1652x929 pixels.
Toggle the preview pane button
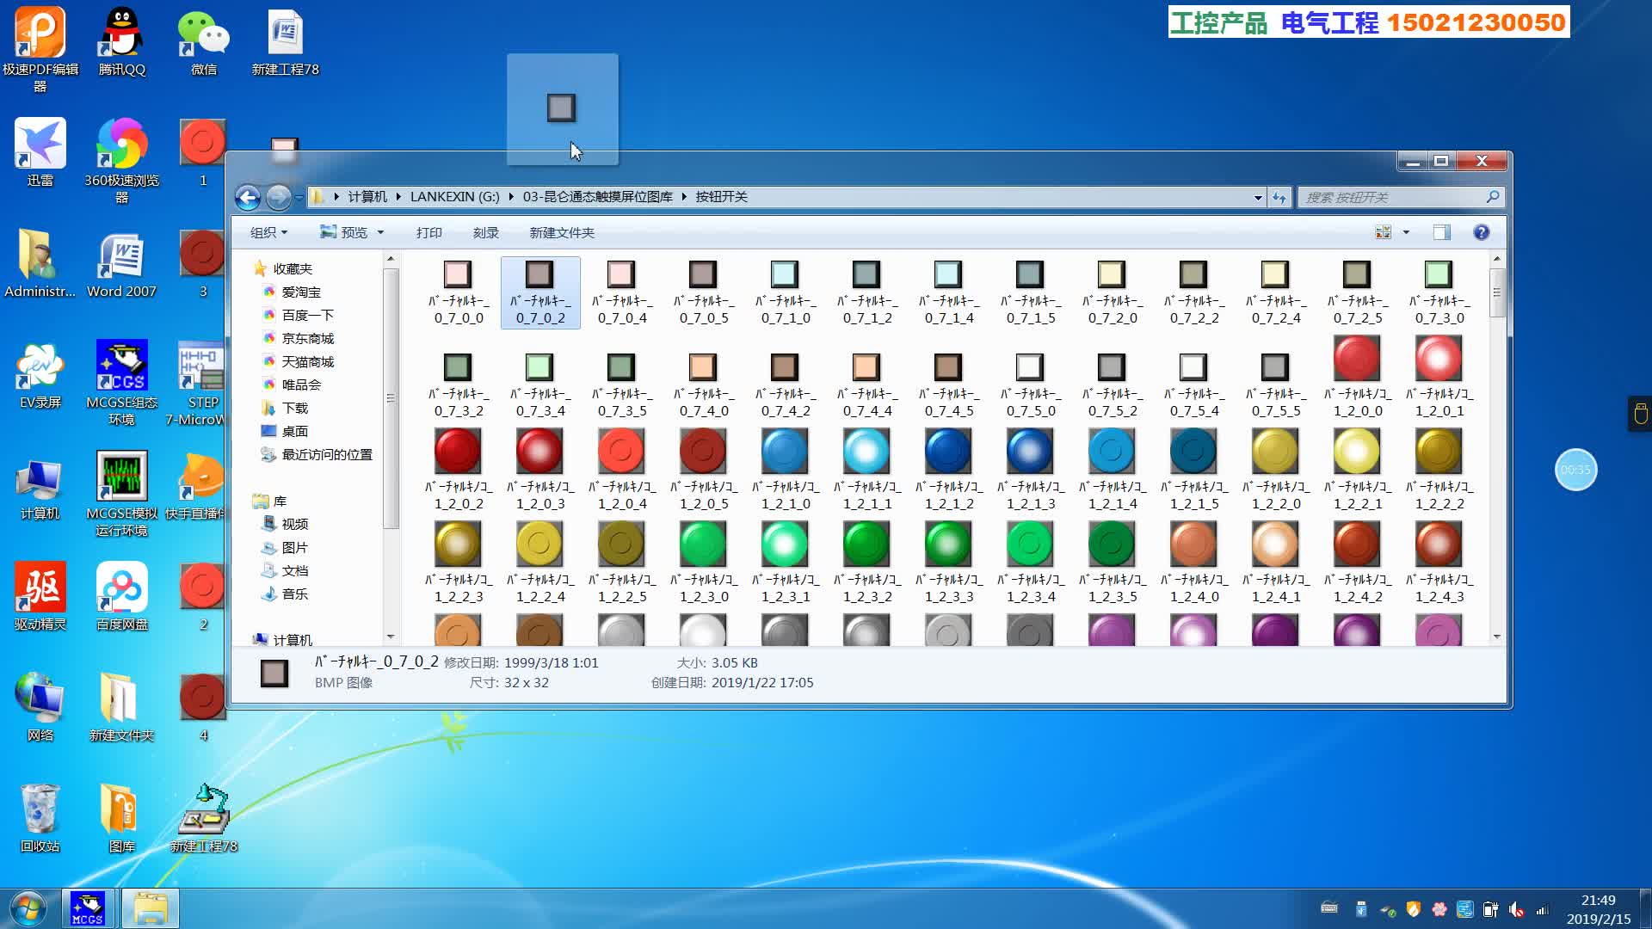tap(1441, 232)
